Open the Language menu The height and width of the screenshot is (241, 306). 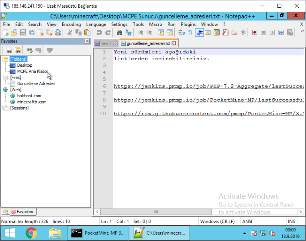pos(96,25)
